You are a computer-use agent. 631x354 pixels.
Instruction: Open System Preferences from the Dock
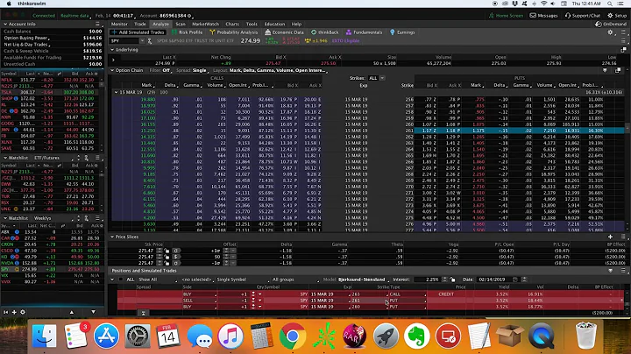[x=138, y=336]
